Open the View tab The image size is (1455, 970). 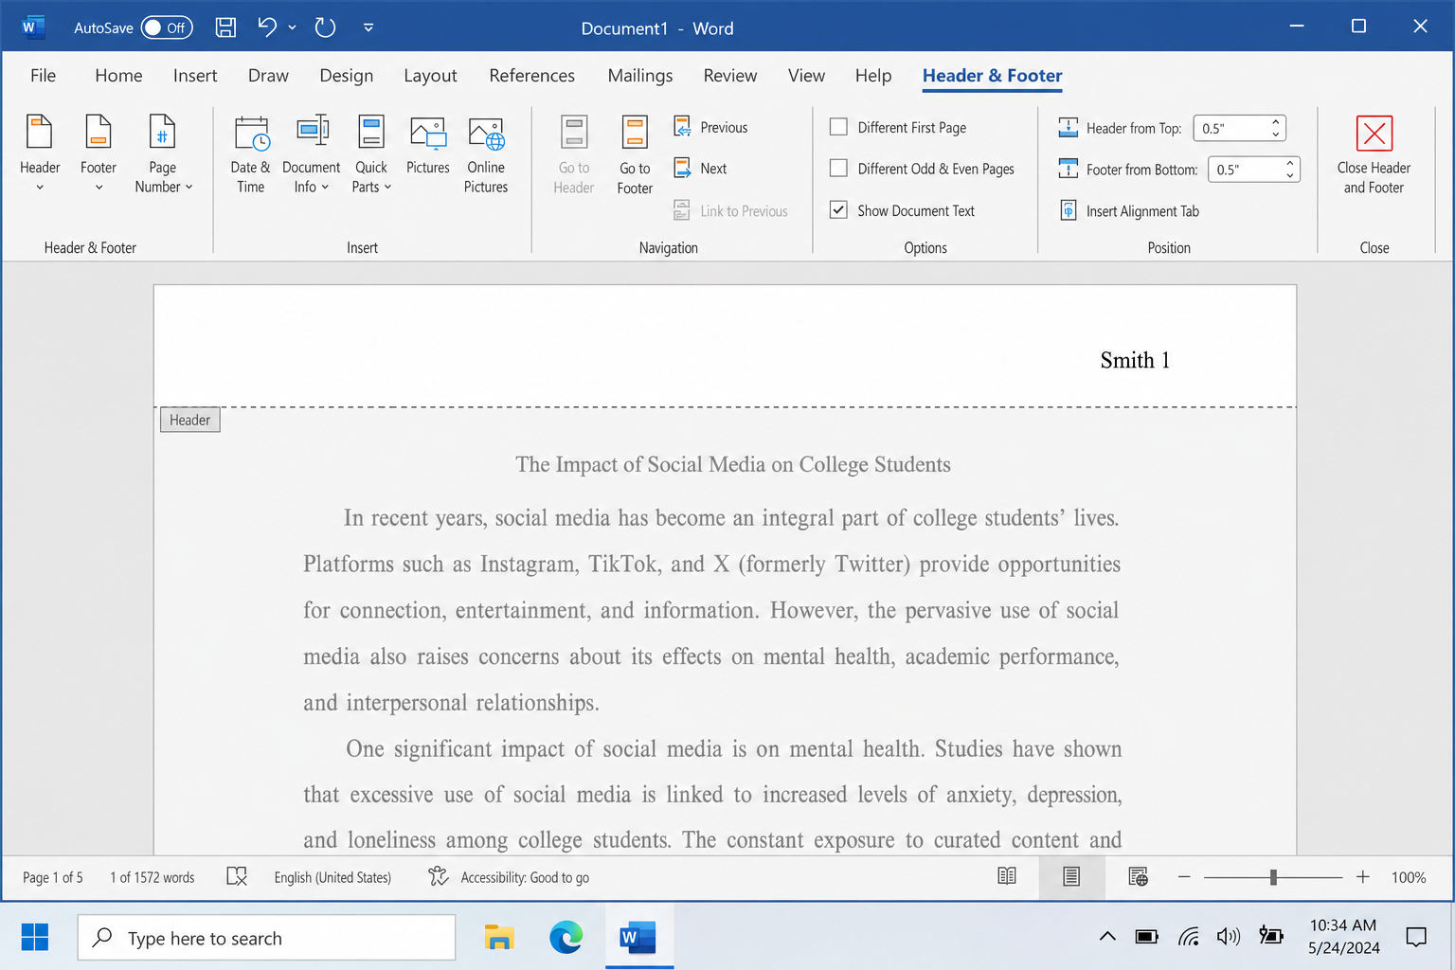[806, 76]
